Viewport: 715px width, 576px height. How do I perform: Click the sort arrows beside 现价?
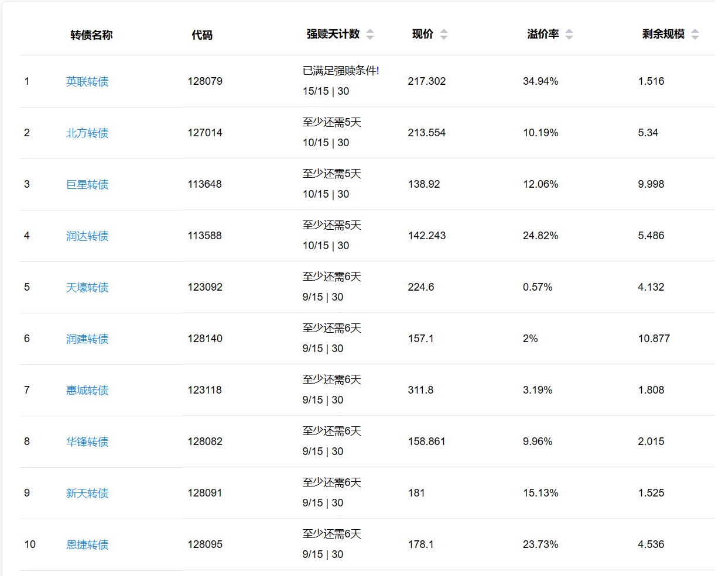(x=443, y=35)
